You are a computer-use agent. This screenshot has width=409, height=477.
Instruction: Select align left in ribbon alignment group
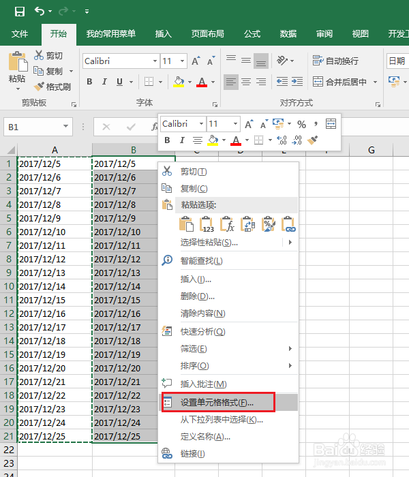231,82
